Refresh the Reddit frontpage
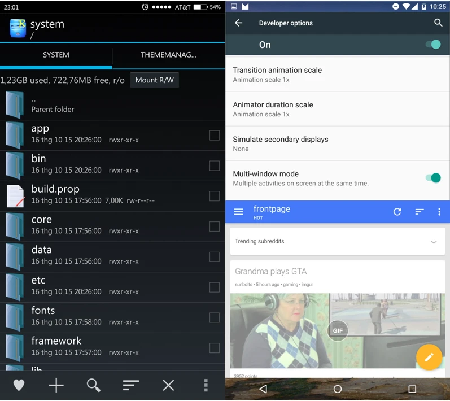The image size is (450, 401). [397, 212]
